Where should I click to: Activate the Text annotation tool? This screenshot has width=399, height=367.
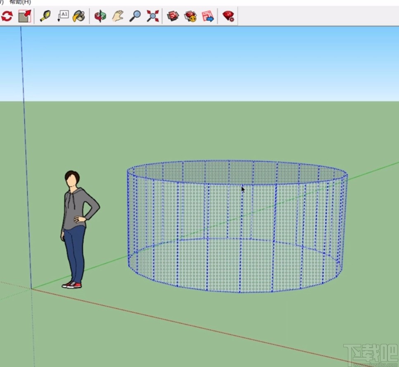pos(63,16)
